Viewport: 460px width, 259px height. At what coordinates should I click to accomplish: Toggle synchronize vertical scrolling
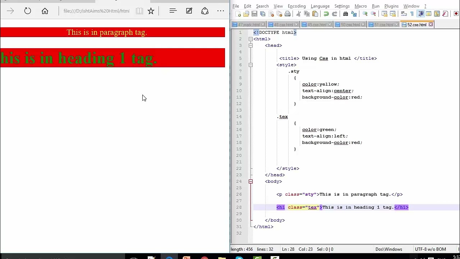(x=384, y=14)
